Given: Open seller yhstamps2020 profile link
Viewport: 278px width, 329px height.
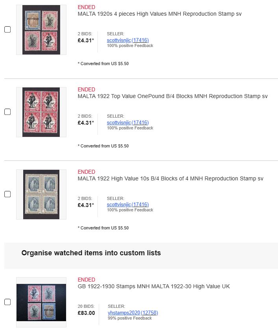Looking at the screenshot, I should point(133,313).
